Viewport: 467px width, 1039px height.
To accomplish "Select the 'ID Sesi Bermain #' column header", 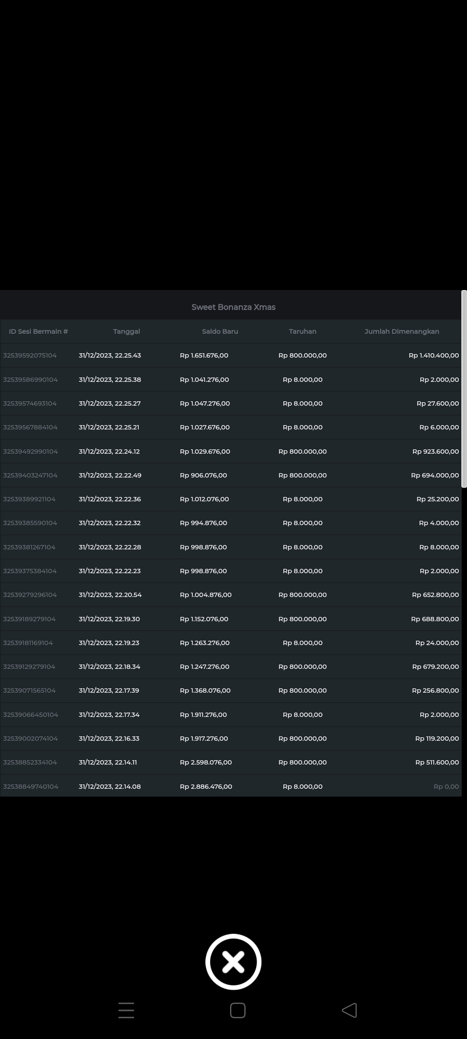I will coord(38,332).
